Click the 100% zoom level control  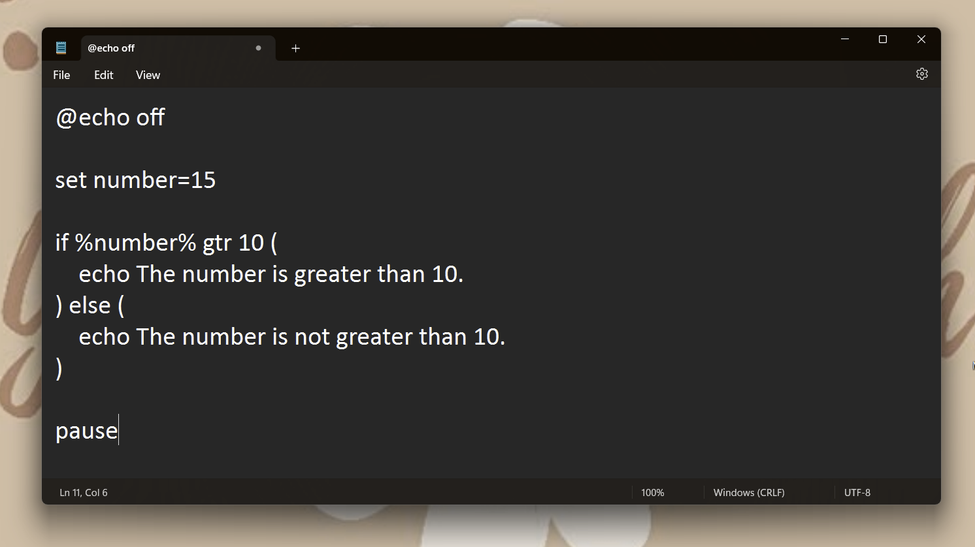(x=652, y=492)
